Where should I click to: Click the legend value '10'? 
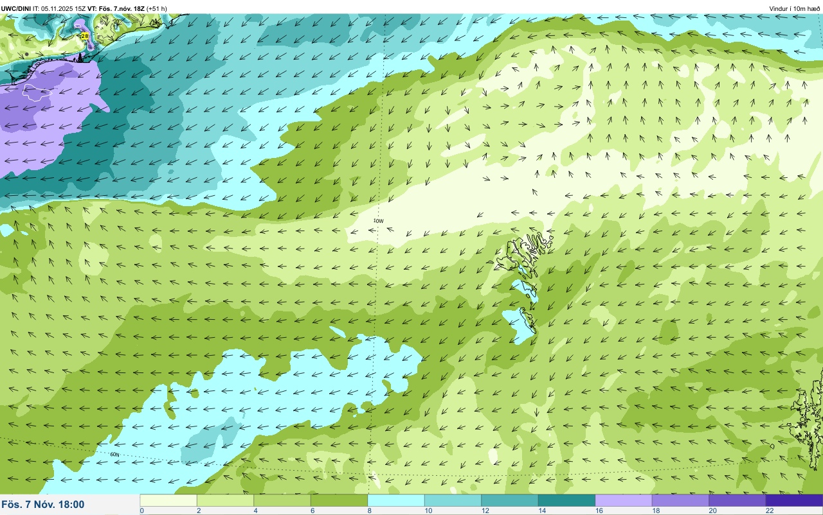click(428, 511)
